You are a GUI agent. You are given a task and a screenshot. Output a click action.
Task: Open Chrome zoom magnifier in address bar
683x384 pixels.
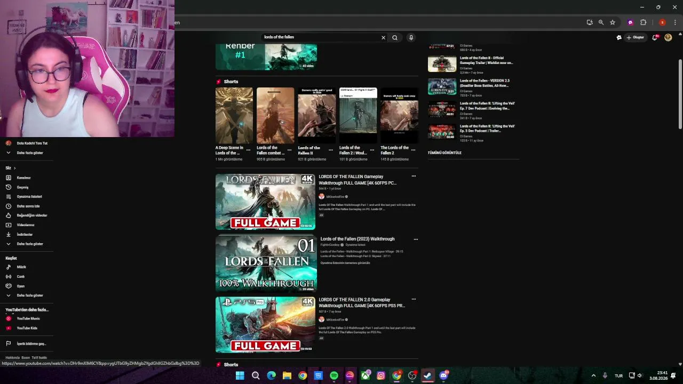point(601,22)
